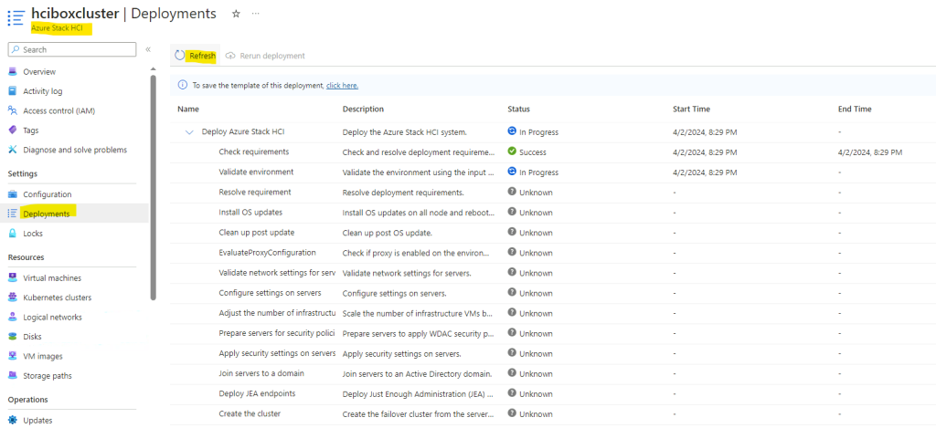
Task: Click the Rerun deployment cloud icon
Action: (x=230, y=56)
